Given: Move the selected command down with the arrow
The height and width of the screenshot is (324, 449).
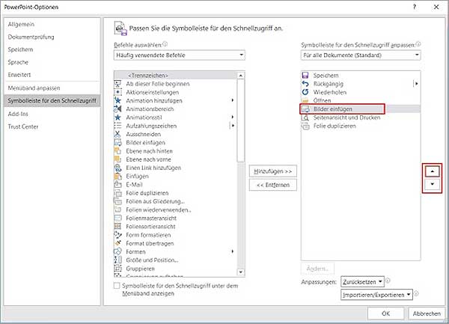Looking at the screenshot, I should (x=432, y=184).
